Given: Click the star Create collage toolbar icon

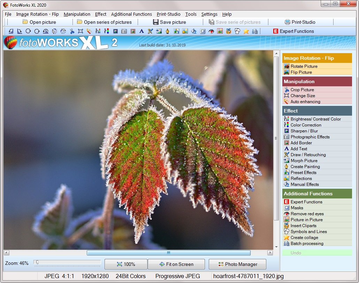Looking at the screenshot, I should 246,31.
